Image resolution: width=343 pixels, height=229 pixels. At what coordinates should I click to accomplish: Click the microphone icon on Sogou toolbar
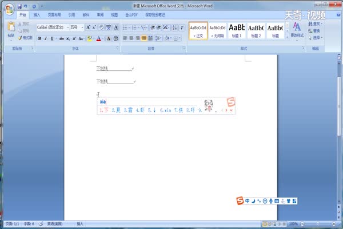pos(270,202)
